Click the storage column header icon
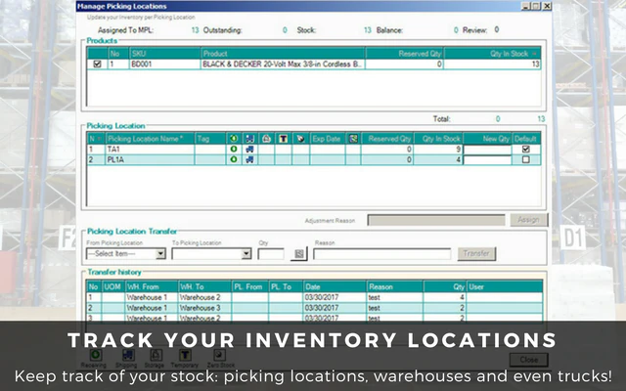This screenshot has height=391, width=626. 266,139
